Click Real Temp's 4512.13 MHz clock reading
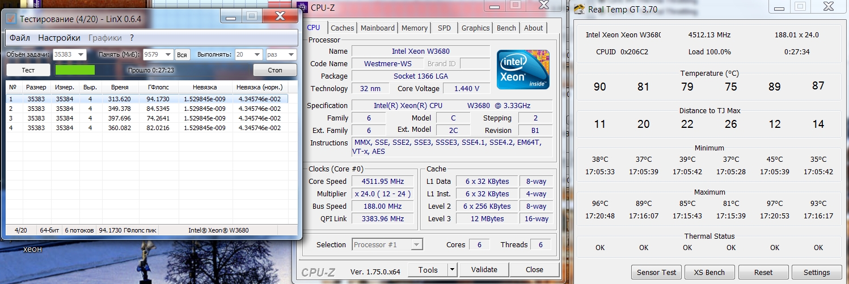849x284 pixels. pyautogui.click(x=711, y=35)
